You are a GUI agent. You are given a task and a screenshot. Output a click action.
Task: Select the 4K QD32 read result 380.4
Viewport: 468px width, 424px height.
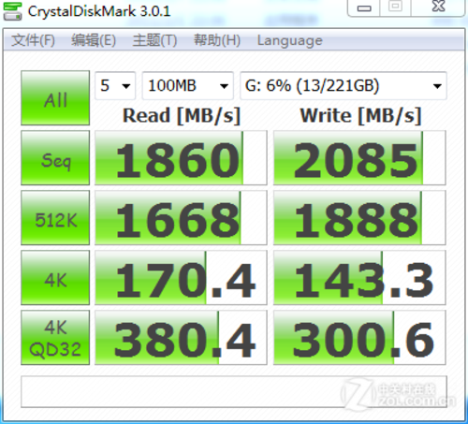coord(181,338)
